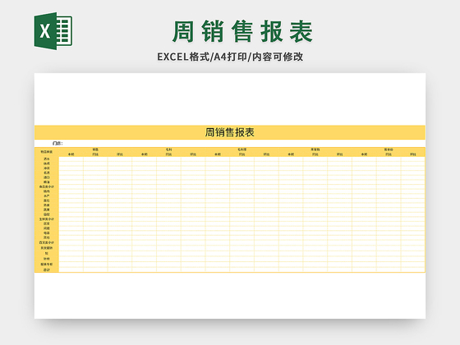Click the 同比 column header under 销售
The image size is (460, 345).
tap(95, 154)
